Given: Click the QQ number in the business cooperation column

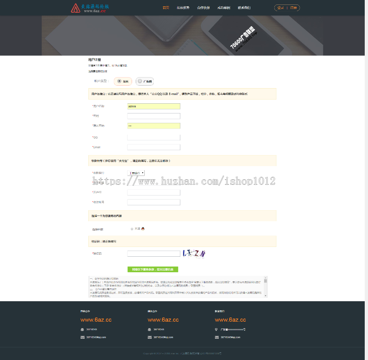Looking at the screenshot, I should (92, 329).
